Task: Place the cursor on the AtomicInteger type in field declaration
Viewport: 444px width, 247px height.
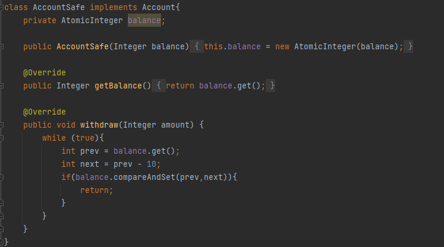Action: coord(92,20)
